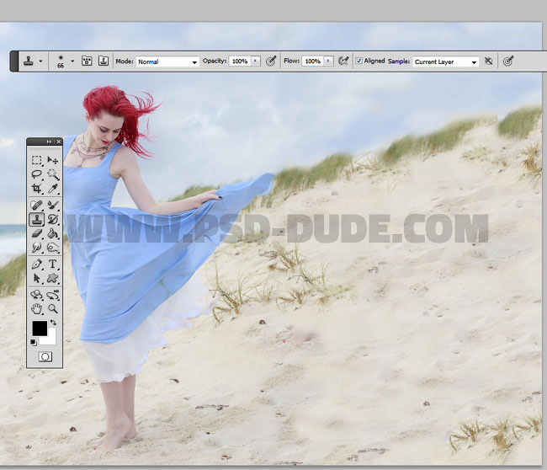Open the brush preset picker arrow
Viewport: 547px width, 470px height.
point(72,61)
